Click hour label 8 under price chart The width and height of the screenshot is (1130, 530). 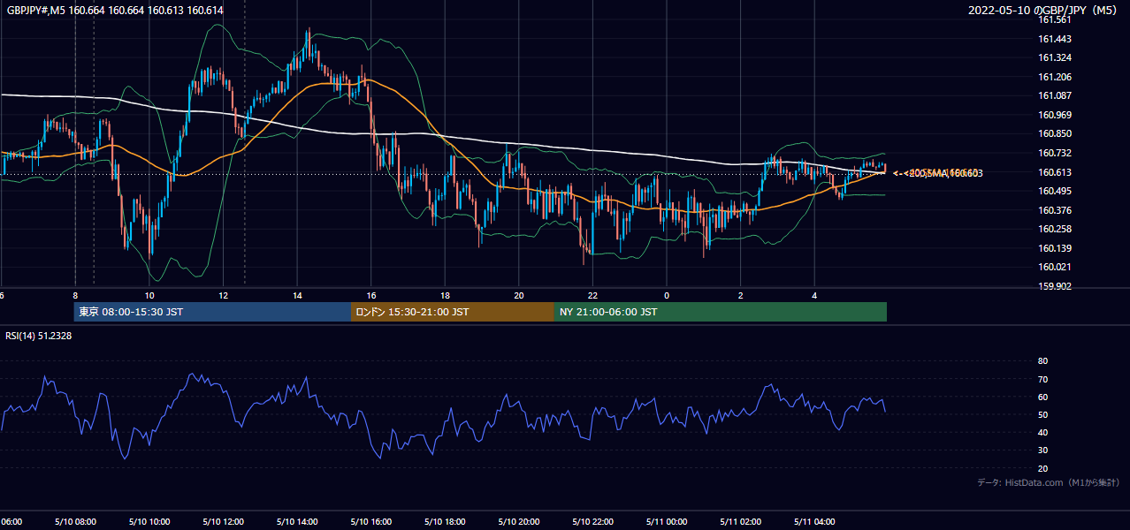75,296
